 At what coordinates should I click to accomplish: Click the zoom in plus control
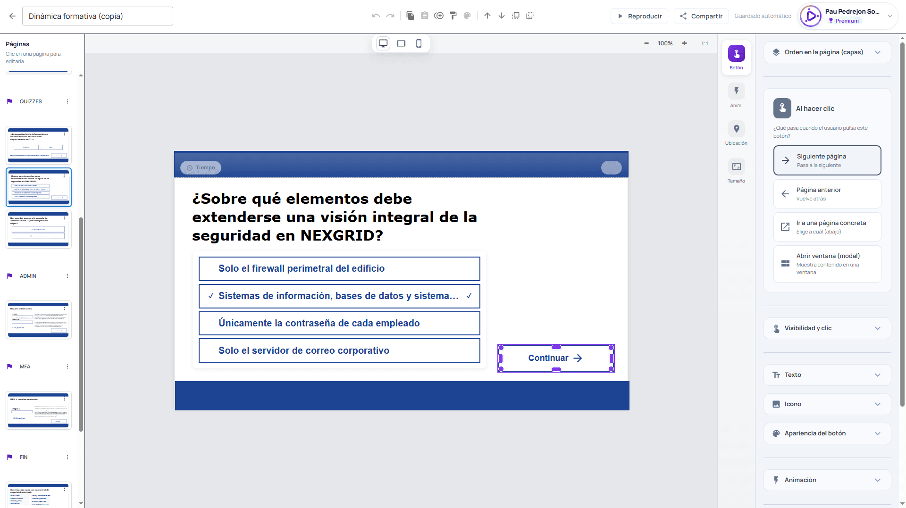[x=684, y=43]
